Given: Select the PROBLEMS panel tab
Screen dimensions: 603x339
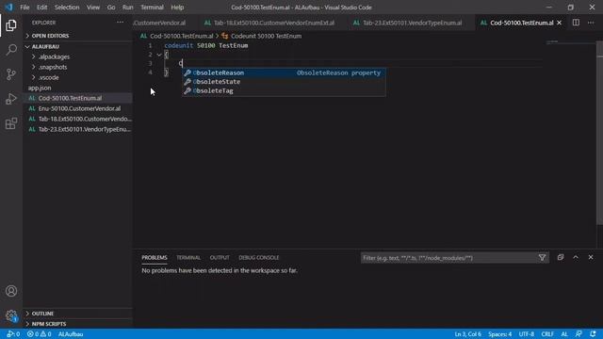Looking at the screenshot, I should [x=155, y=257].
